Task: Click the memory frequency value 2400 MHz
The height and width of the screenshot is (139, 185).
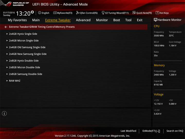Action: pos(159,75)
